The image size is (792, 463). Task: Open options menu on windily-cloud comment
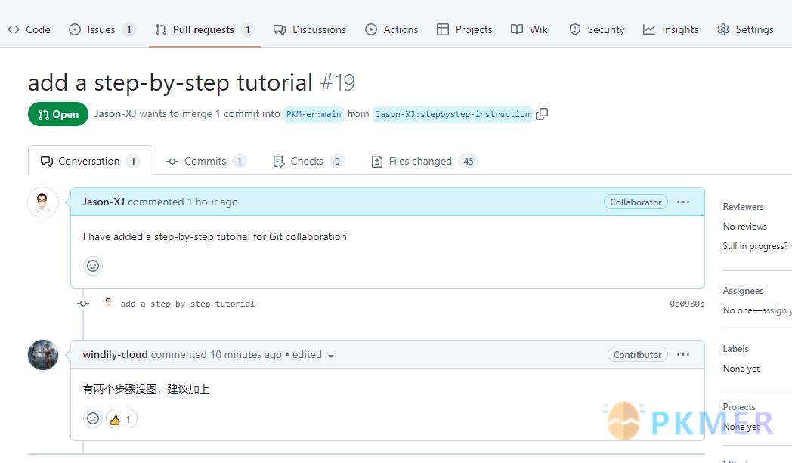click(x=683, y=354)
